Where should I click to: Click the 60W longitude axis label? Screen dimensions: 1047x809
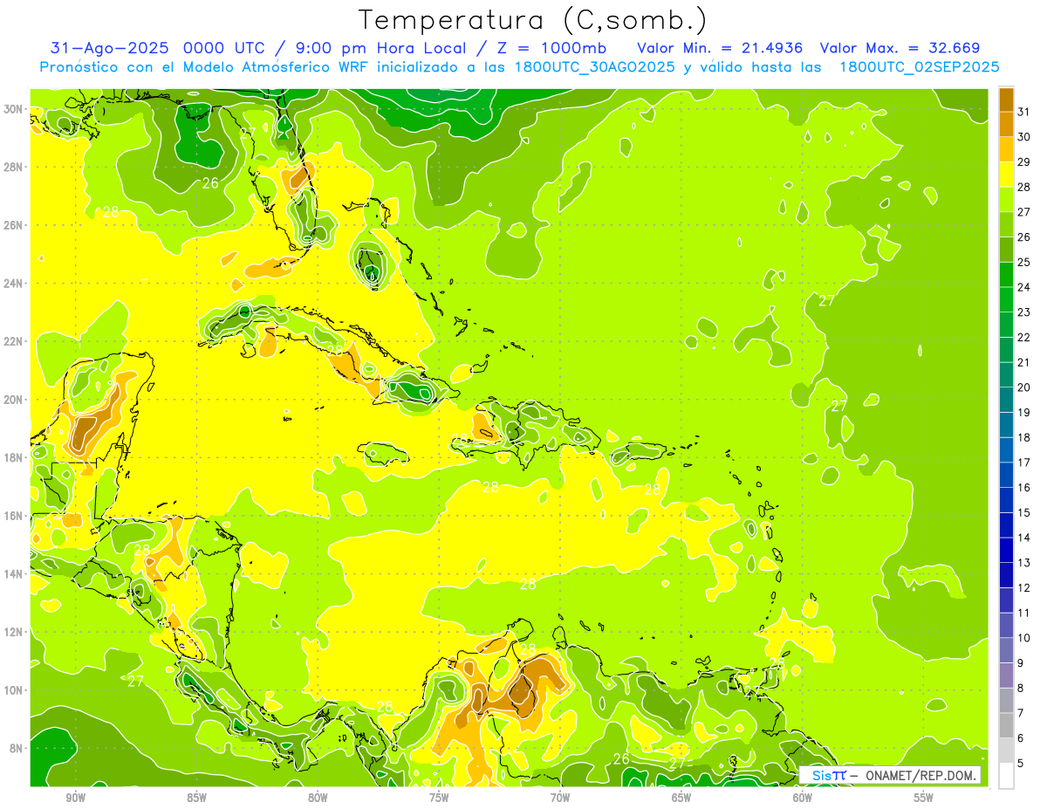(x=803, y=798)
